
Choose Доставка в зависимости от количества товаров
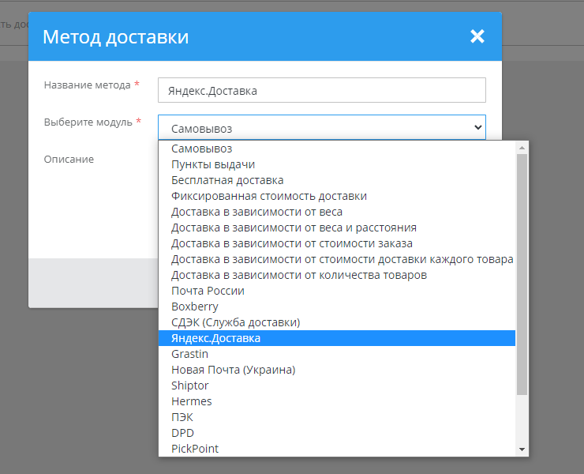pyautogui.click(x=298, y=275)
